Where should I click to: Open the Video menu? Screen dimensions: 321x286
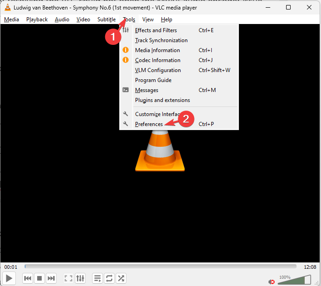(83, 19)
